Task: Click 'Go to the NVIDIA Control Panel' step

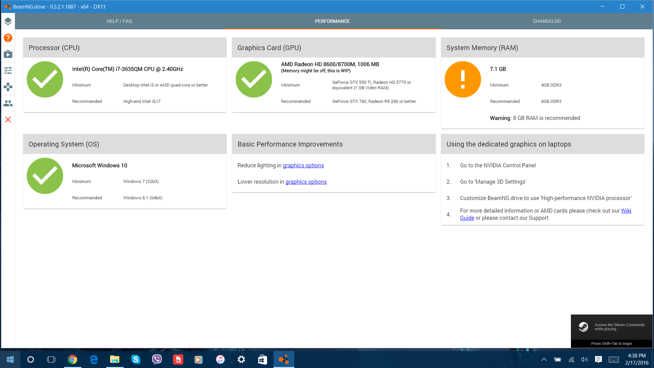Action: [x=498, y=165]
